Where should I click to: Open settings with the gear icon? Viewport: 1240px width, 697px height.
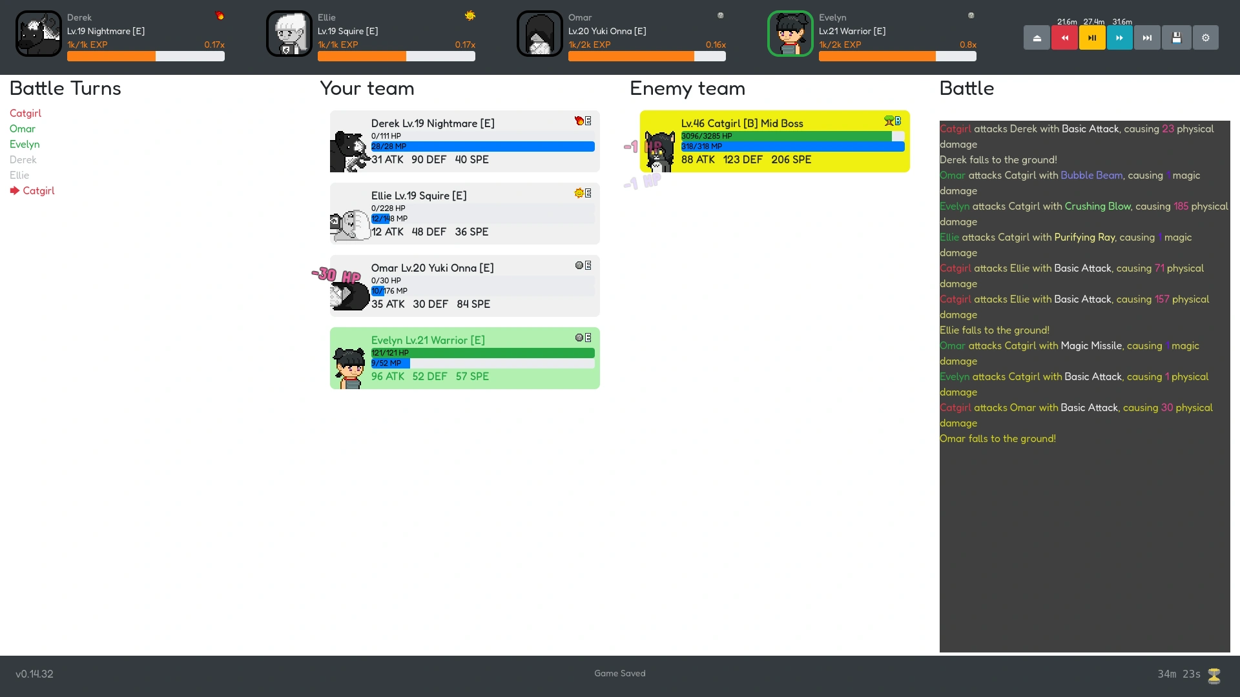(1205, 38)
